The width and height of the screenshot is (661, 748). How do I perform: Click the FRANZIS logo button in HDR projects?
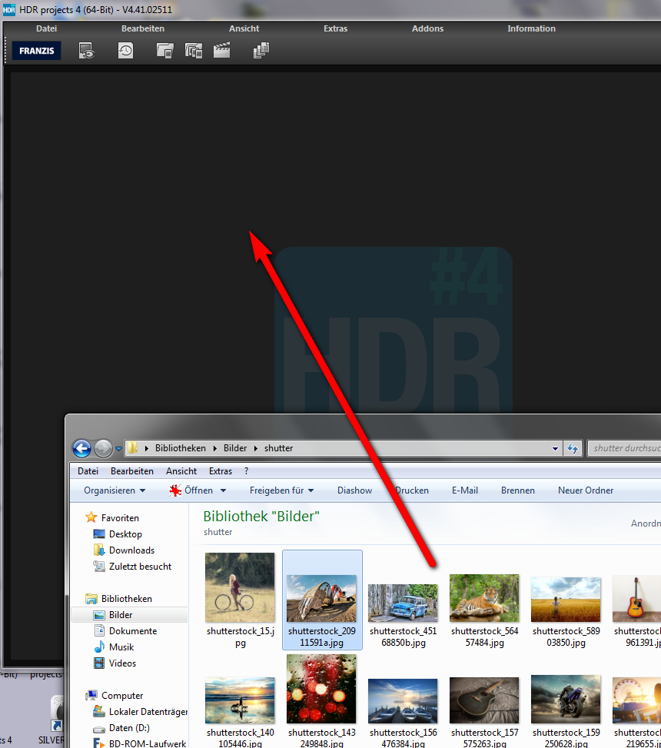(x=37, y=51)
